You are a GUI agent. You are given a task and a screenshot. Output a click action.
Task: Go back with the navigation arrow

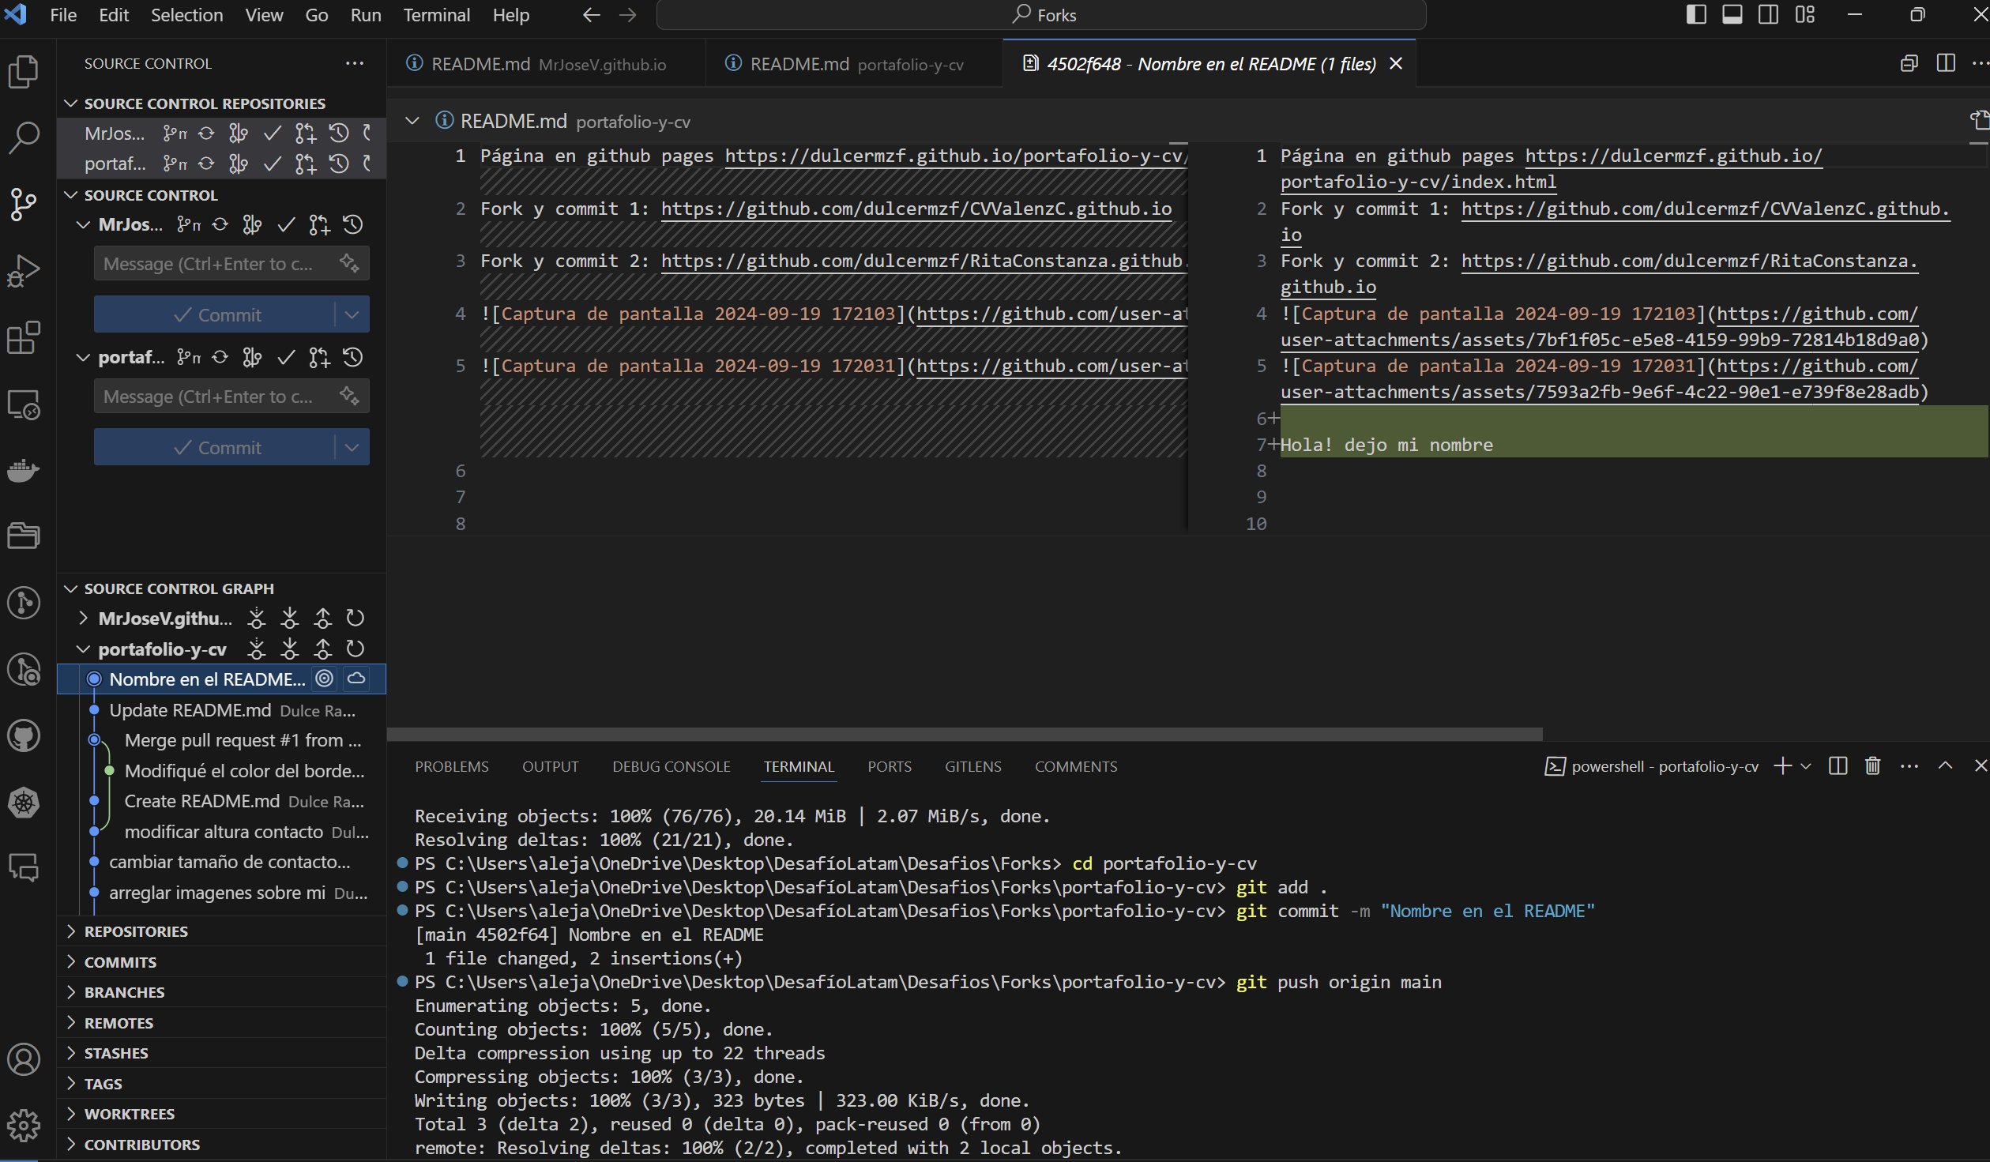click(x=591, y=15)
